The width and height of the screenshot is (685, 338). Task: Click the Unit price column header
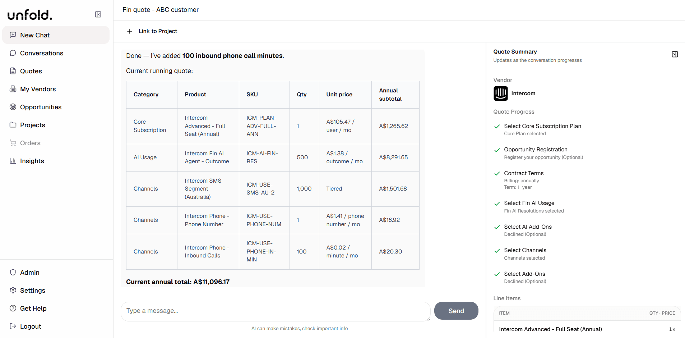point(345,95)
